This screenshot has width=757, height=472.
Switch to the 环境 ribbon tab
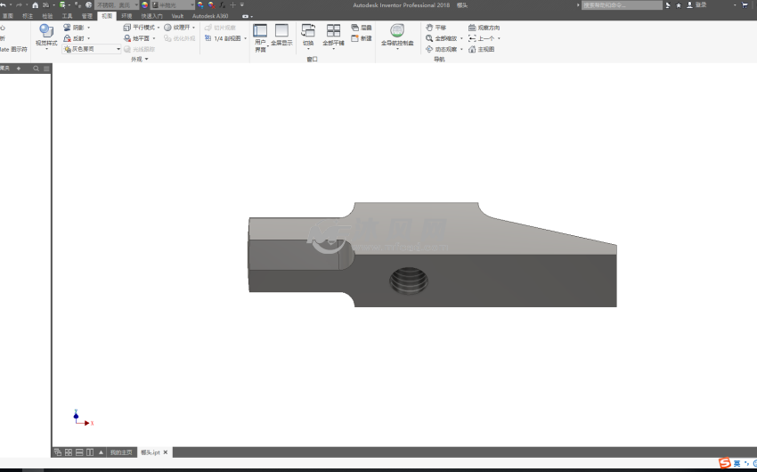coord(126,16)
